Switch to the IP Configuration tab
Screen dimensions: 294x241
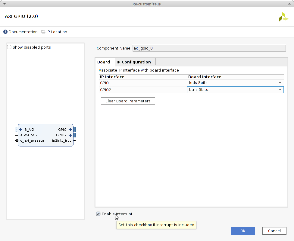[x=134, y=62]
